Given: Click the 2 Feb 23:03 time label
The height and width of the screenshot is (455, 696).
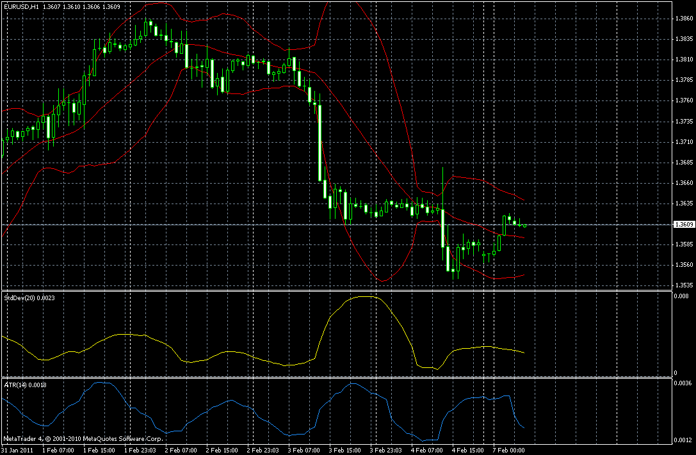Looking at the screenshot, I should click(263, 451).
